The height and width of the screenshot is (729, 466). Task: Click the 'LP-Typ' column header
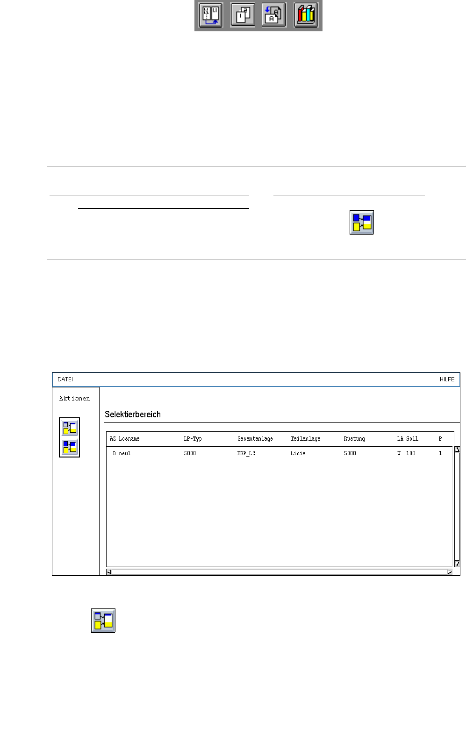coord(193,439)
